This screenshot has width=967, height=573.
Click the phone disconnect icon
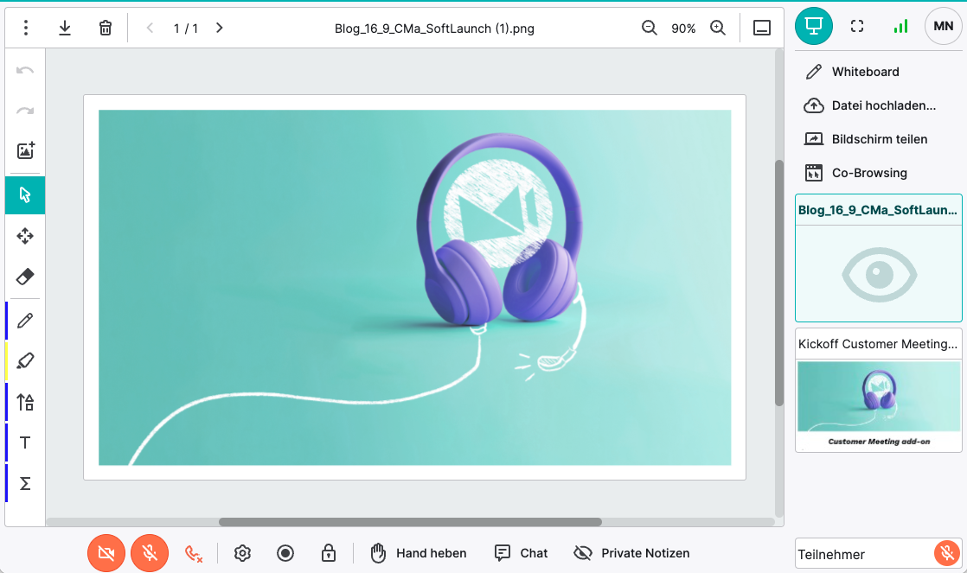tap(194, 553)
